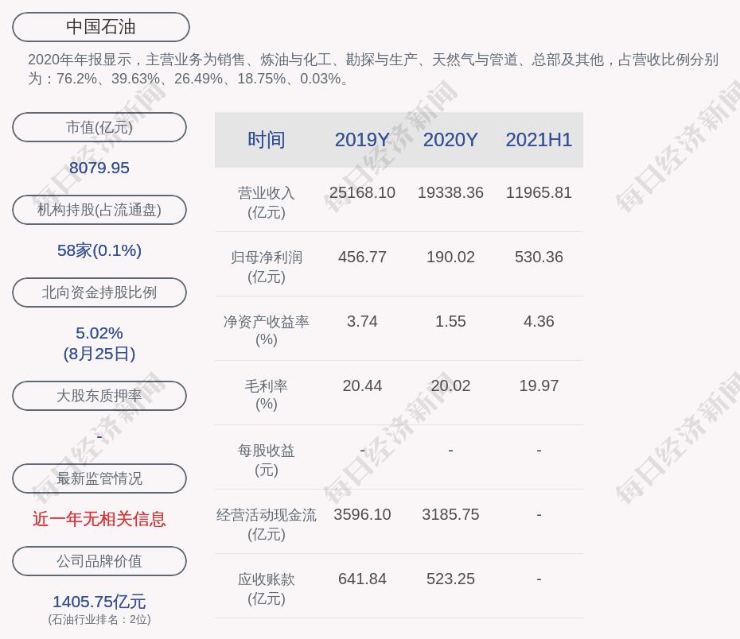Select gross margin value 19.97
740x639 pixels.
[x=539, y=386]
